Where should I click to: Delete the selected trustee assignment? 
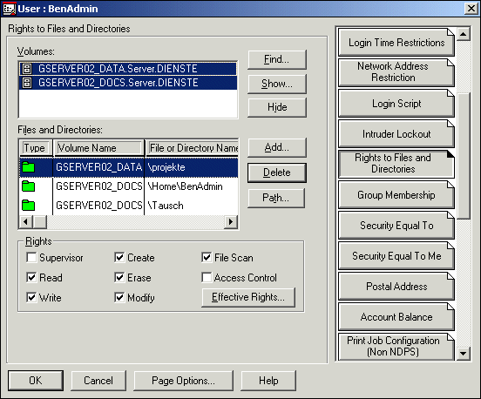pyautogui.click(x=277, y=172)
